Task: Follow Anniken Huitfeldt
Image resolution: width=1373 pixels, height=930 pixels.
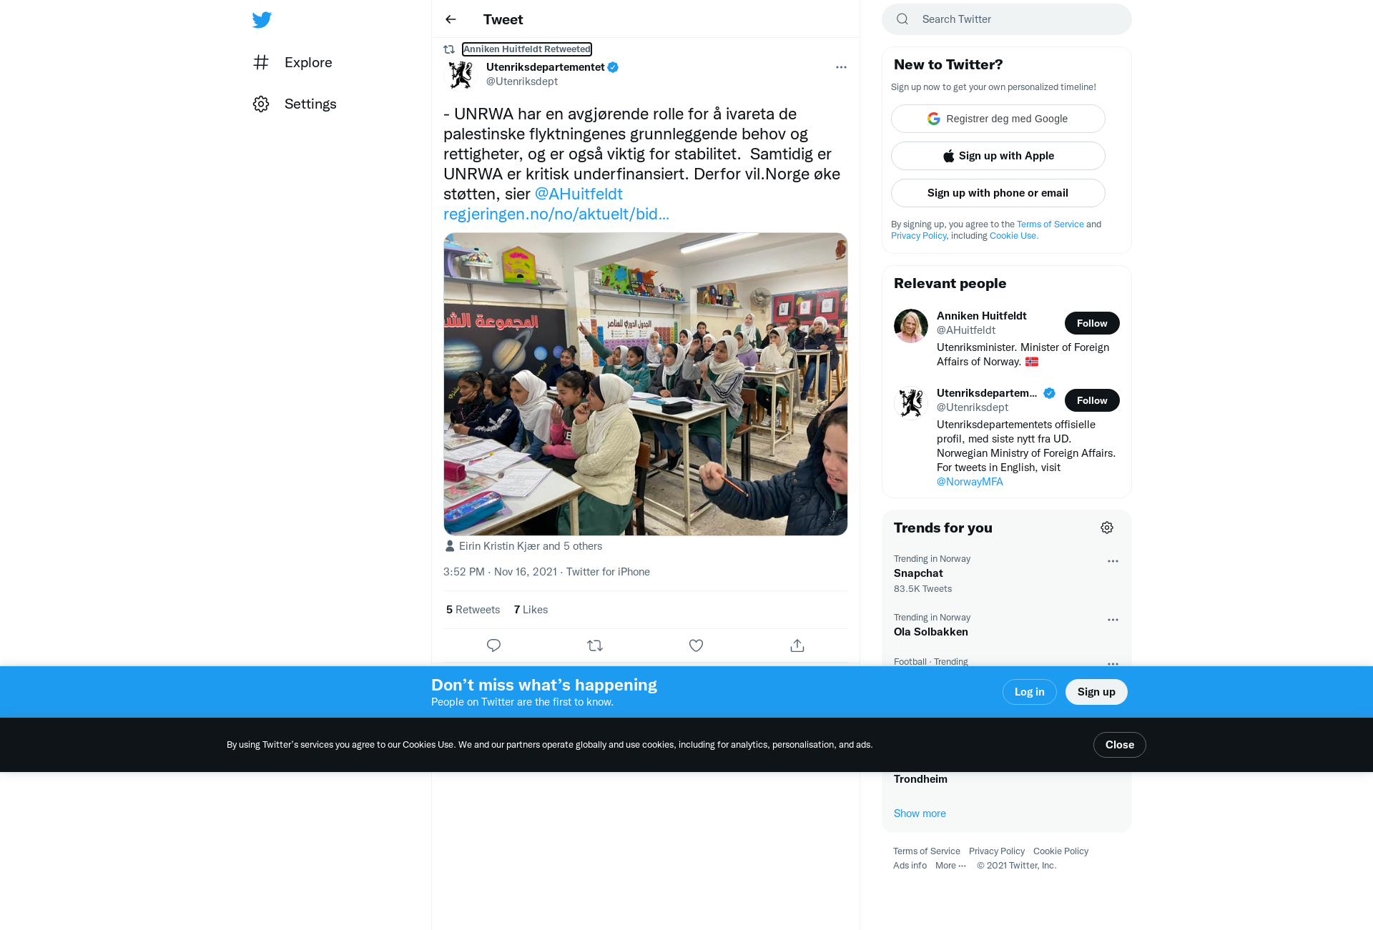Action: tap(1092, 323)
